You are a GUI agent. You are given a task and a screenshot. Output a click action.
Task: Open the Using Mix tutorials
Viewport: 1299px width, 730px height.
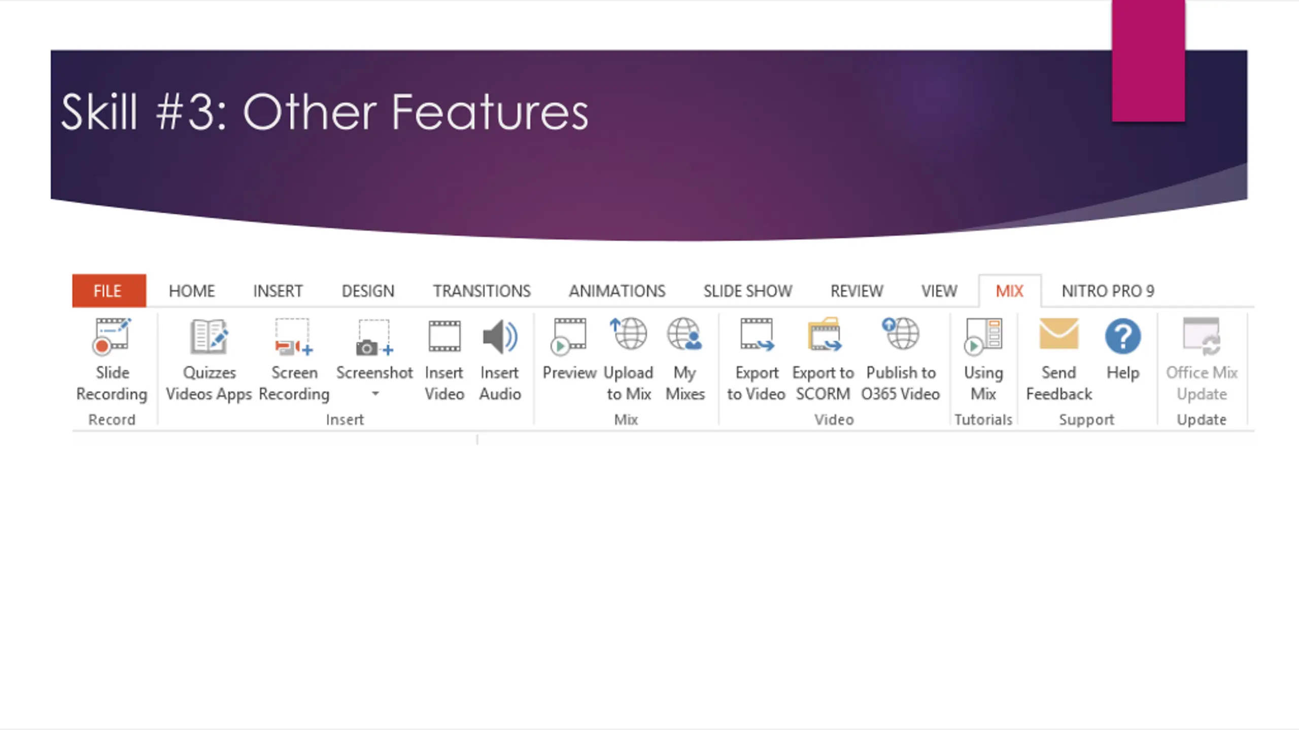(x=983, y=359)
